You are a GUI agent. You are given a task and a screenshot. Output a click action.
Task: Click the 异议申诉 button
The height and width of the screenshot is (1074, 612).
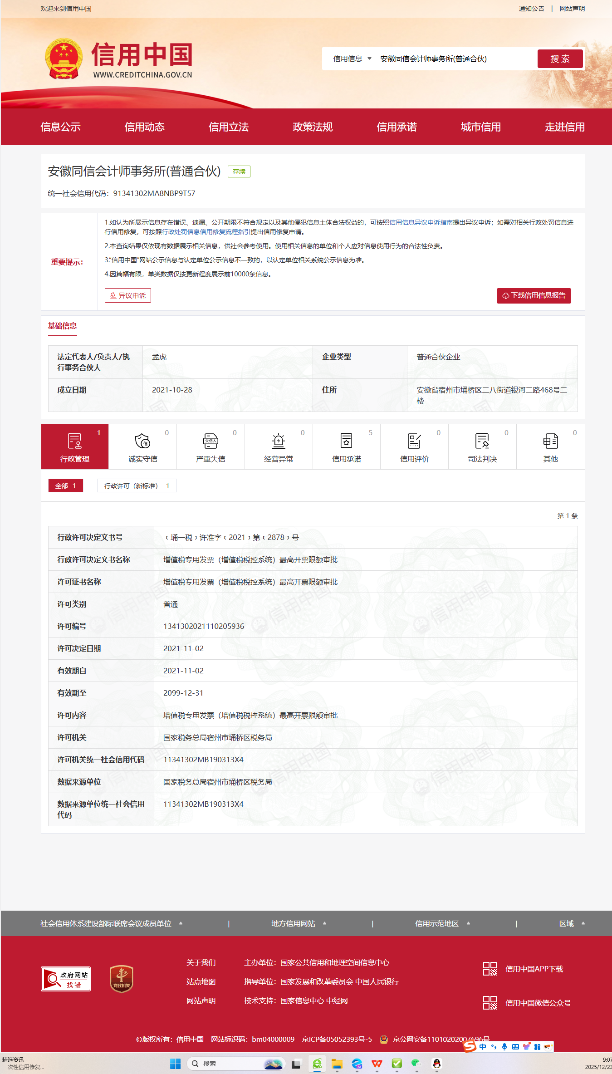128,295
